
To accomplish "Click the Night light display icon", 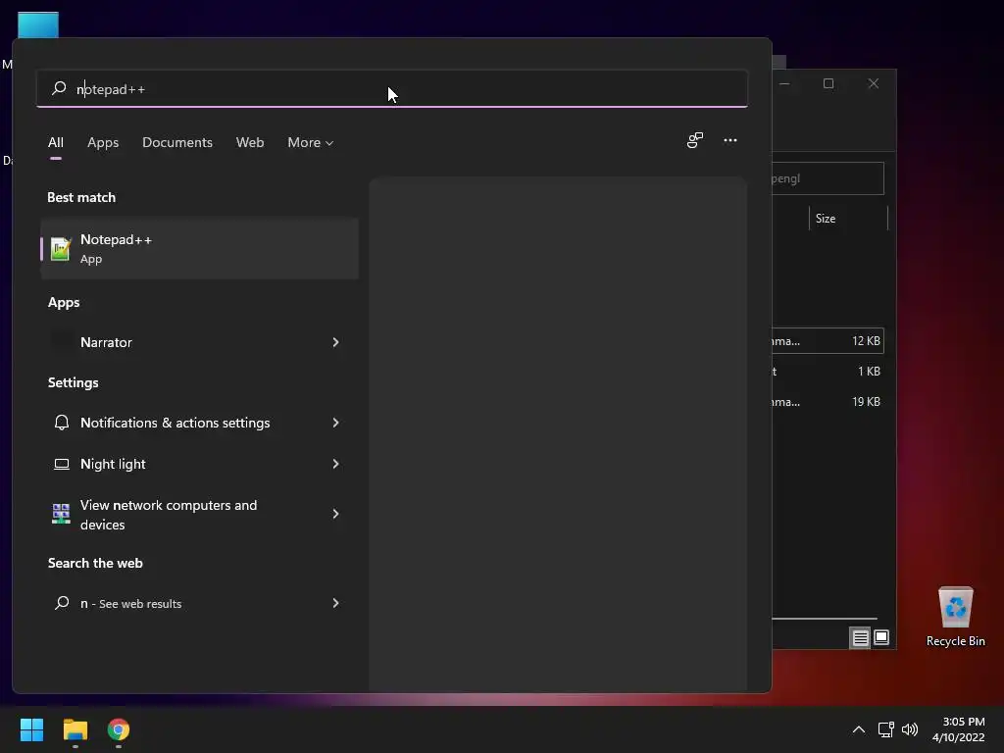I will (x=62, y=464).
